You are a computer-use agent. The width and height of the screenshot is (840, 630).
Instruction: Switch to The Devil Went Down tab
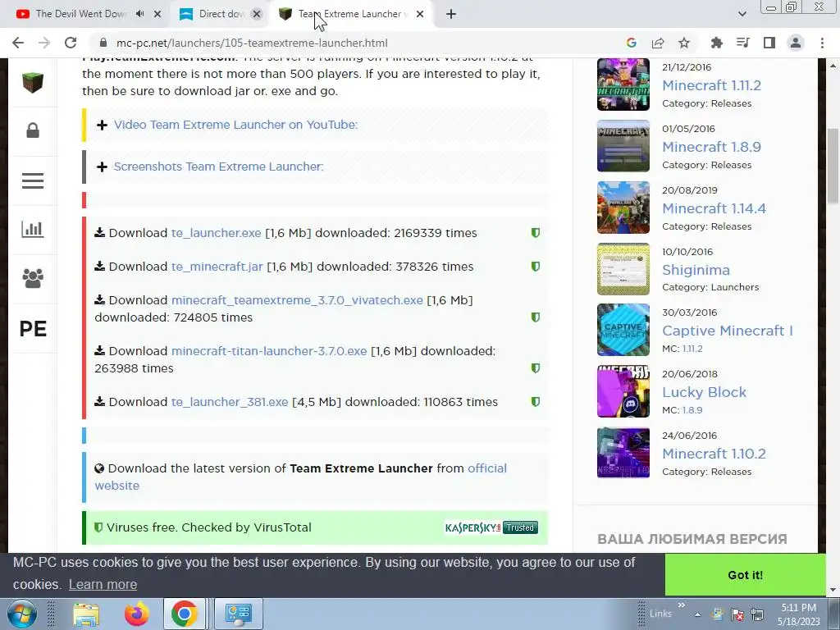coord(80,14)
